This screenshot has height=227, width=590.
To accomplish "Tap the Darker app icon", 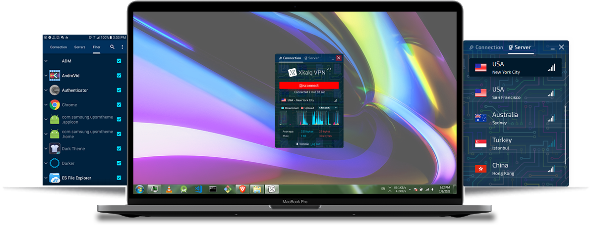I will click(x=55, y=163).
